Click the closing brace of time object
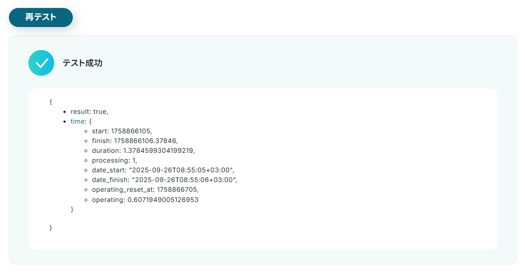This screenshot has width=525, height=272. pos(72,209)
